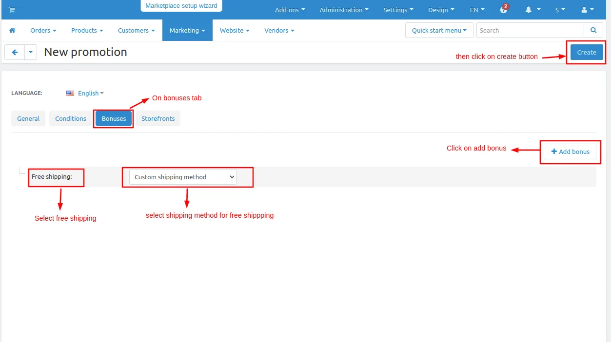Open the Website menu

pyautogui.click(x=235, y=30)
